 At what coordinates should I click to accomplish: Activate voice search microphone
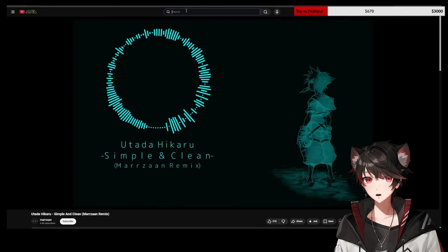(277, 12)
